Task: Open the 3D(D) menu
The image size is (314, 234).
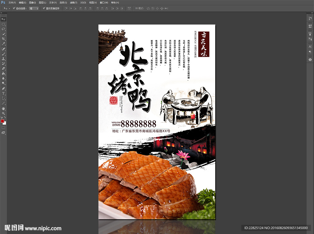Action: (83, 2)
